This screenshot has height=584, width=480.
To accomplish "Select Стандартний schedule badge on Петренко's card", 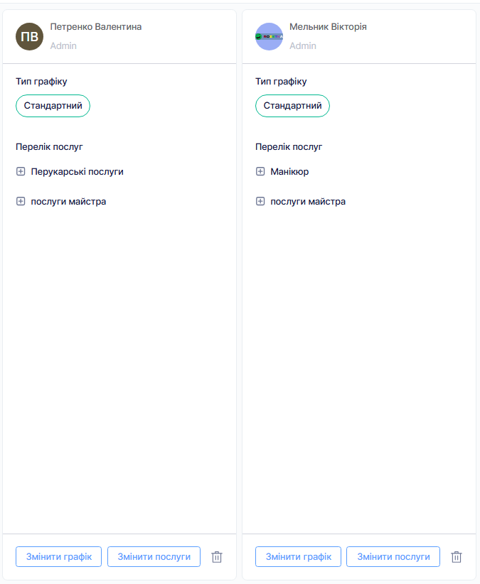I will click(x=53, y=106).
